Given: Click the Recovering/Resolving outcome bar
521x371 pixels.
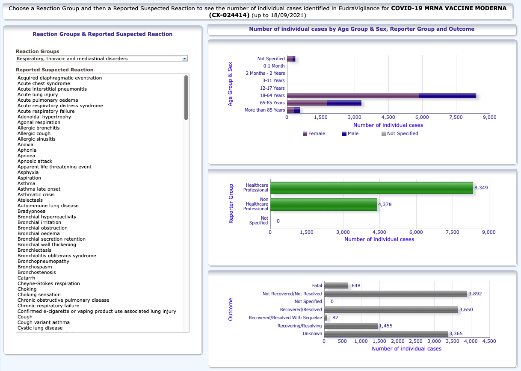Looking at the screenshot, I should pyautogui.click(x=351, y=326).
